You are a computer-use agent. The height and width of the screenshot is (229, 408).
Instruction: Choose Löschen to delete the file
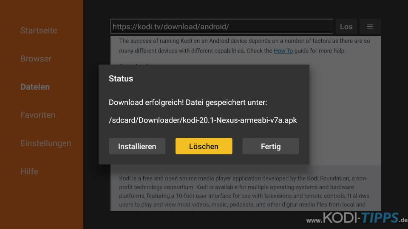coord(204,146)
